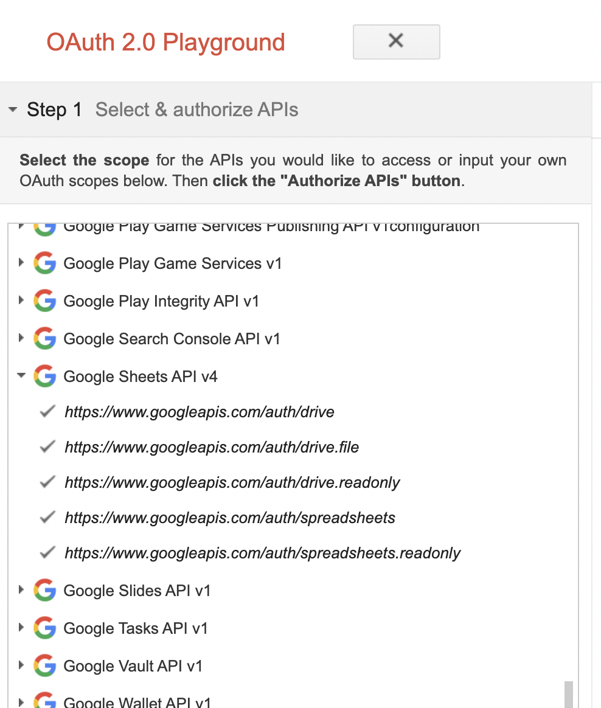
Task: Click the Google Vault API v1 icon
Action: (44, 665)
